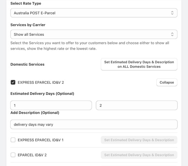Click the maximum delivery days field
The height and width of the screenshot is (166, 188).
(137, 105)
